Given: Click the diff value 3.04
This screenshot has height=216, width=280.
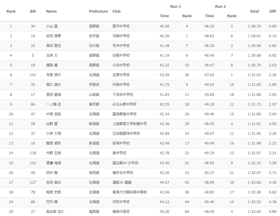Looking at the screenshot, I should tap(273, 114).
